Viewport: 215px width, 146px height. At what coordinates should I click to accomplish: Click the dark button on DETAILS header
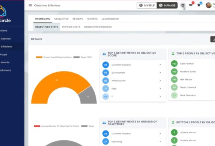point(213,39)
